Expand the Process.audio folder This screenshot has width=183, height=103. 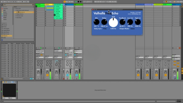pyautogui.click(x=16, y=16)
